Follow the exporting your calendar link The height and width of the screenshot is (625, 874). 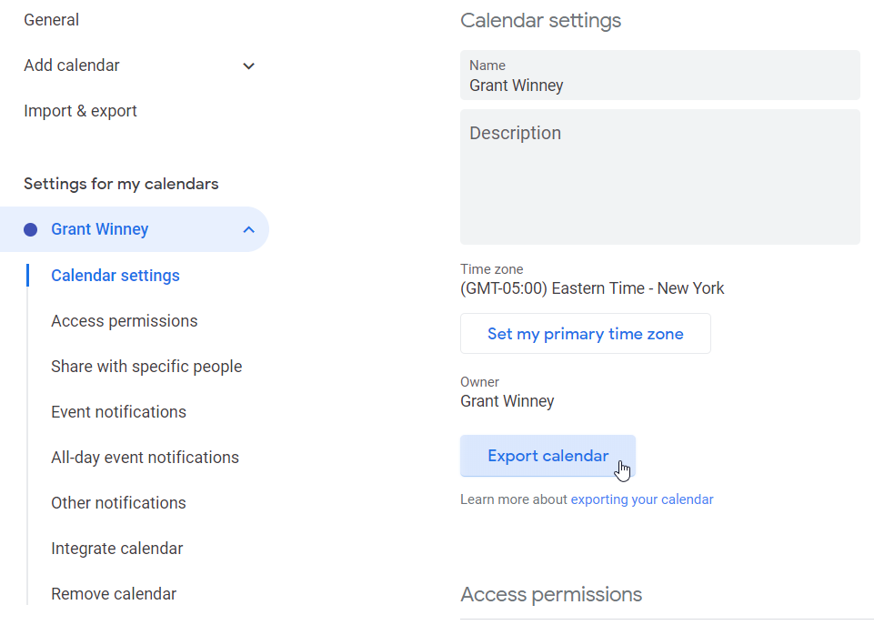click(x=642, y=499)
